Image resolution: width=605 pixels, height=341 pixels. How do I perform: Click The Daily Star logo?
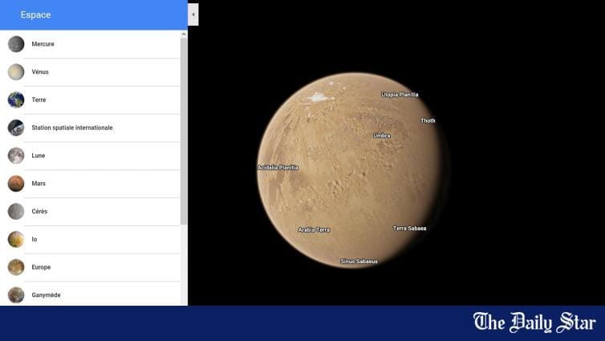tap(534, 323)
